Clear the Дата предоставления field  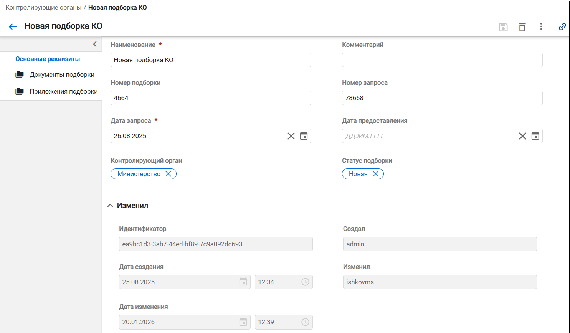click(522, 136)
